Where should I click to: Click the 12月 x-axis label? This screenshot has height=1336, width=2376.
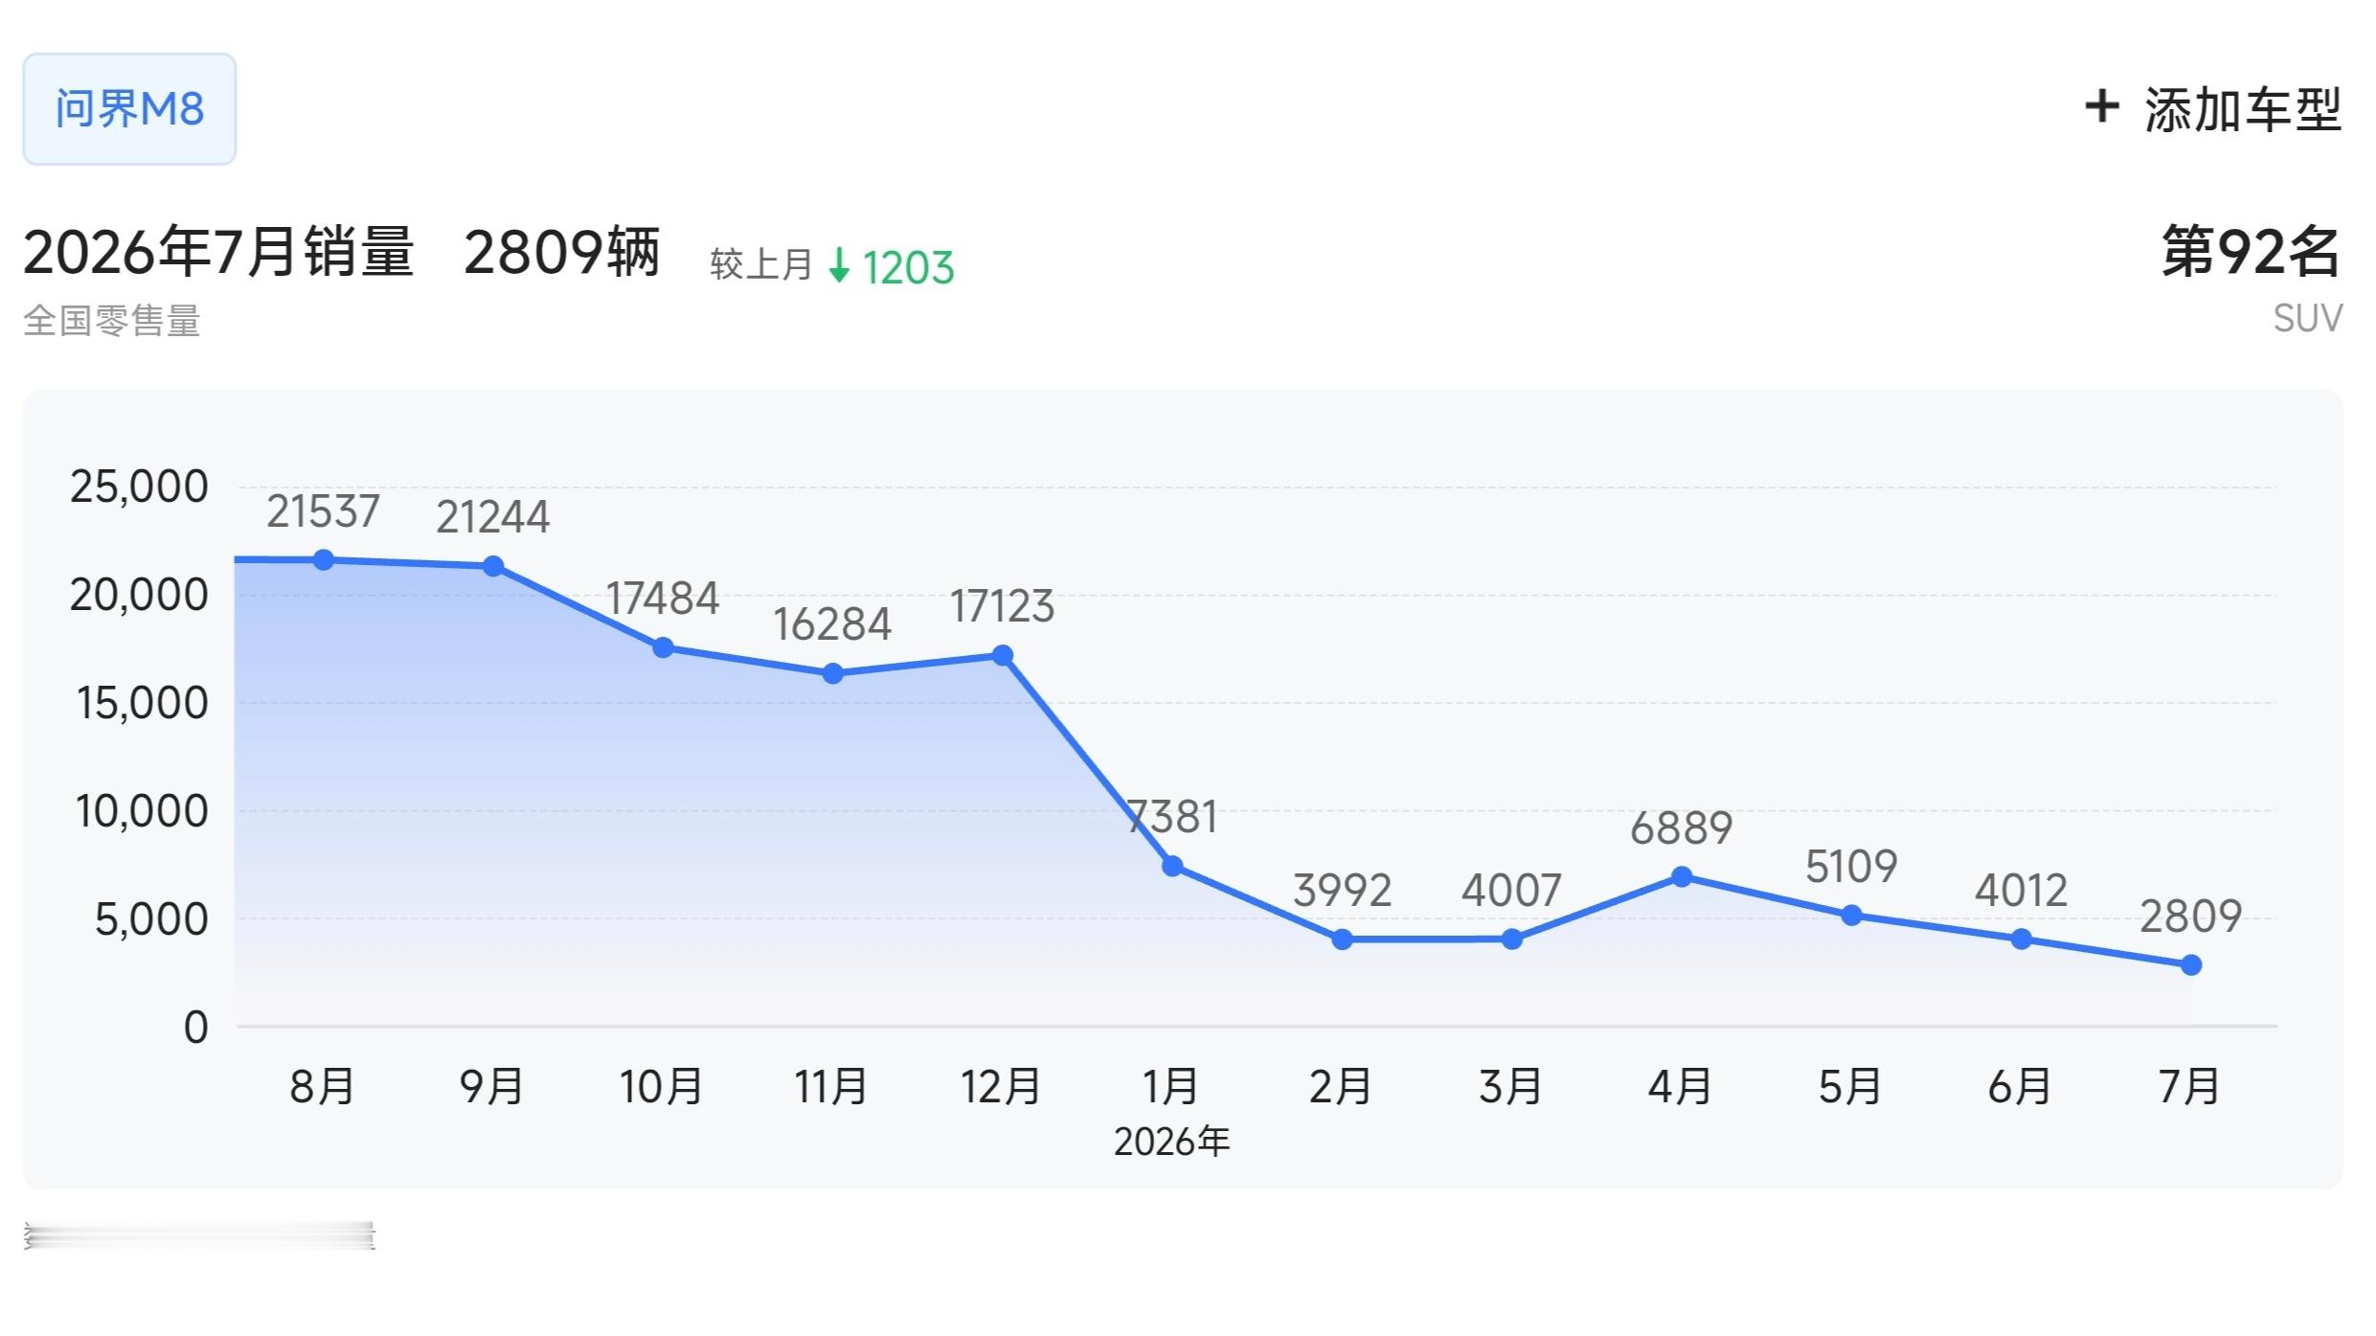coord(1002,1087)
